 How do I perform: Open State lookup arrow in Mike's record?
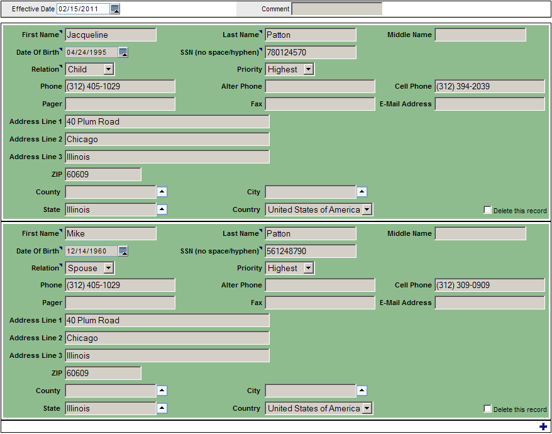coord(162,408)
